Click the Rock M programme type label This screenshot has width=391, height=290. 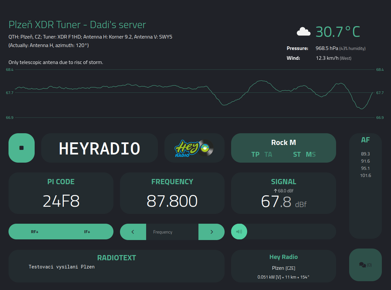283,142
